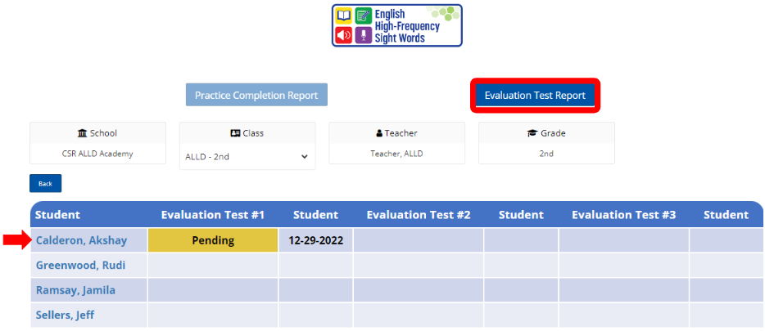Image resolution: width=765 pixels, height=331 pixels.
Task: Select the Evaluation Test Report tab
Action: coord(535,96)
